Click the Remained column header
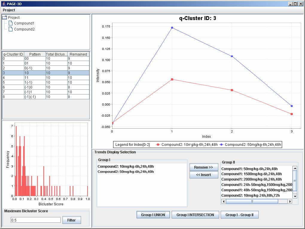 click(x=78, y=54)
